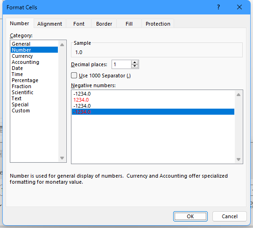Enable Use 1000 Separator checkbox
This screenshot has width=253, height=228.
74,76
